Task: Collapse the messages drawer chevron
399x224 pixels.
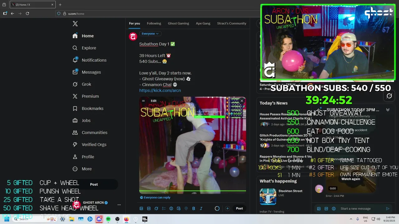Action: (x=388, y=110)
